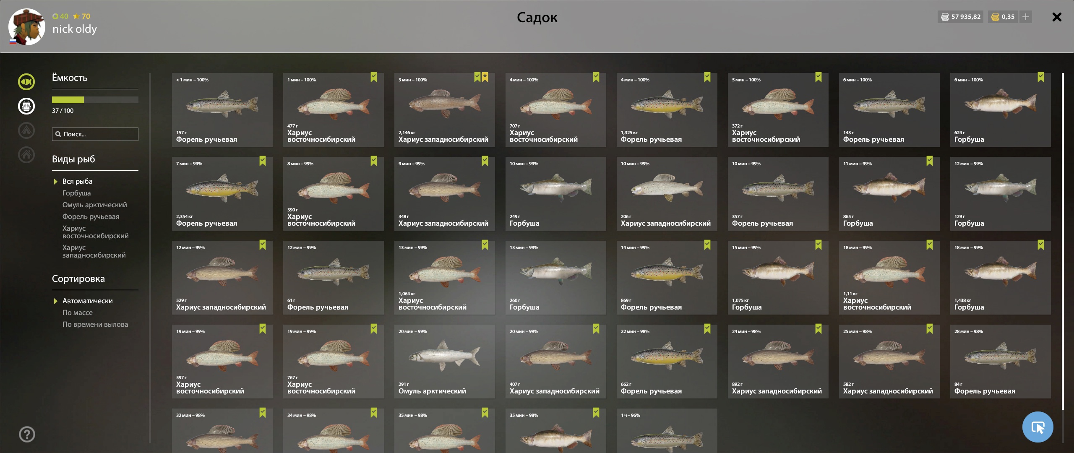Click the Ёмкость capacity progress bar
This screenshot has height=453, width=1074.
[95, 100]
